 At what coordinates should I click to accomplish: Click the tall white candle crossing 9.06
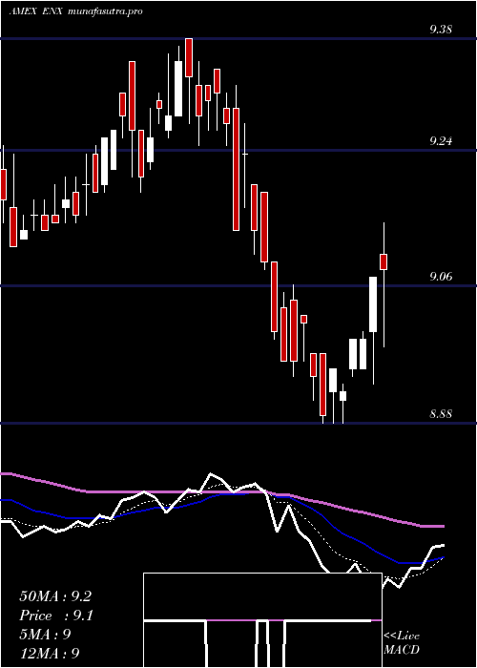tap(373, 304)
